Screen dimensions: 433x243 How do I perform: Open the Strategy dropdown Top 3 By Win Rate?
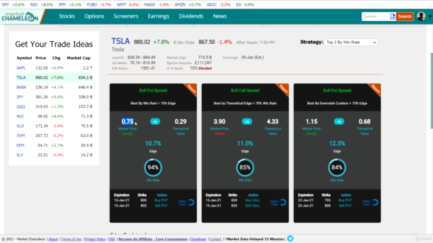tap(351, 42)
